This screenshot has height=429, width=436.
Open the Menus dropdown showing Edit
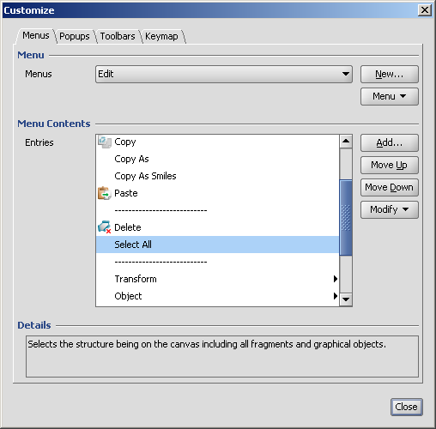224,74
